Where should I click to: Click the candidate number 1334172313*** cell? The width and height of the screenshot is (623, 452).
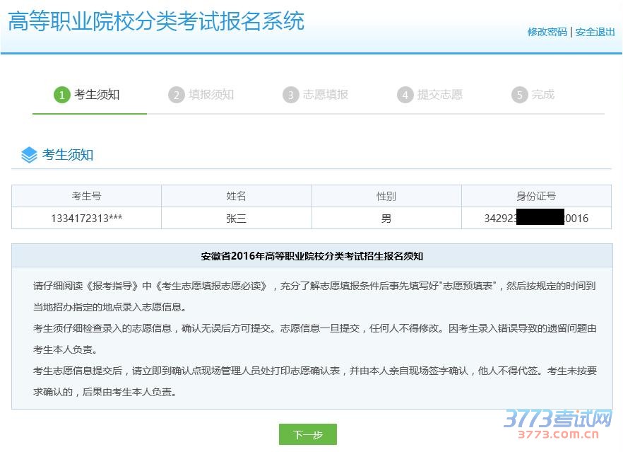click(86, 219)
